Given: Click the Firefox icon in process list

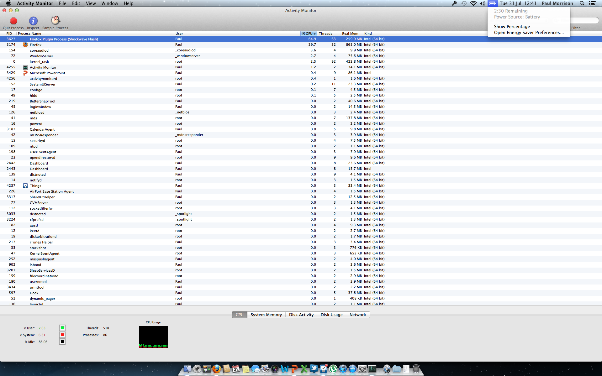Looking at the screenshot, I should 25,45.
